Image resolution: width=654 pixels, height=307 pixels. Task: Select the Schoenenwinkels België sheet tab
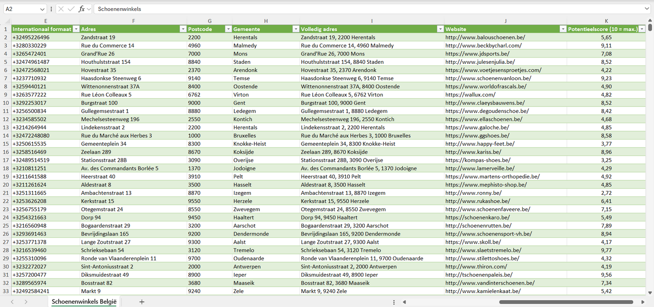tap(84, 302)
